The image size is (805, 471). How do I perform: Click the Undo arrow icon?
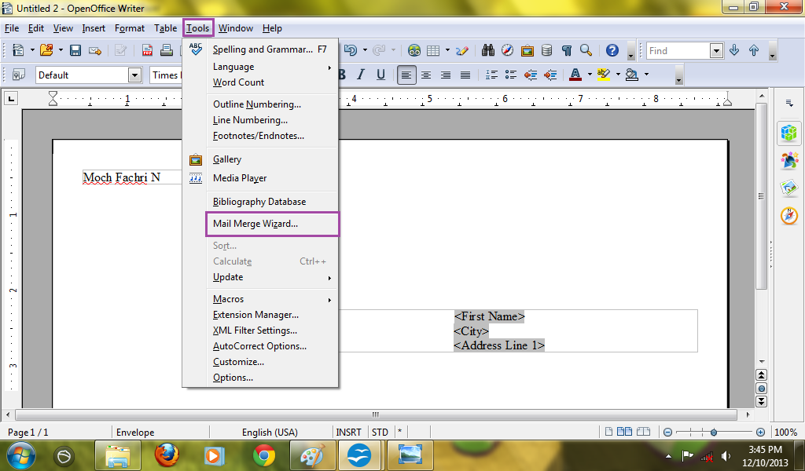351,50
